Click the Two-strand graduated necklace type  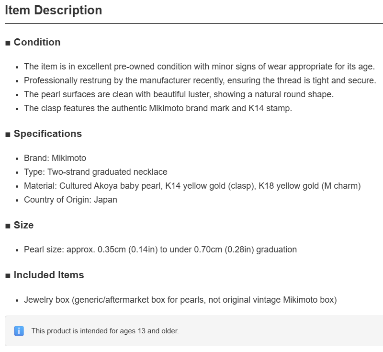(x=95, y=172)
